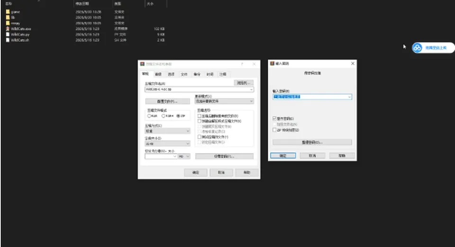The height and width of the screenshot is (247, 455).
Task: Switch to the Files (文件) tab
Action: tap(184, 74)
